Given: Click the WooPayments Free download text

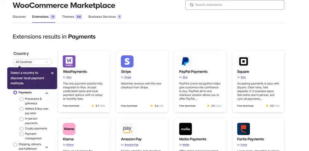Looking at the screenshot, I should (x=71, y=106).
